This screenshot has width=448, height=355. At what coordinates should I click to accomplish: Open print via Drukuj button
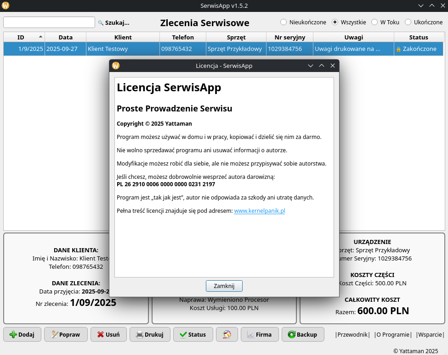[x=150, y=334]
